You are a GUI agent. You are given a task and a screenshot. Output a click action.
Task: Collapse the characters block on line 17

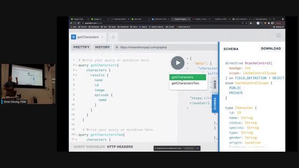[76, 140]
